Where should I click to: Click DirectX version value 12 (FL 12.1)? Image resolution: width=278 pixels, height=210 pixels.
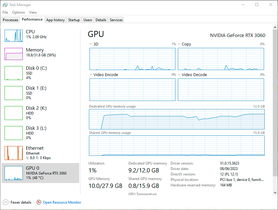(x=229, y=174)
